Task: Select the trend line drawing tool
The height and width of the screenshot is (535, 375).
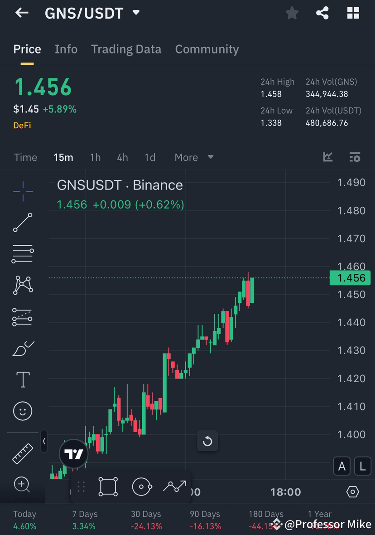Action: click(23, 222)
